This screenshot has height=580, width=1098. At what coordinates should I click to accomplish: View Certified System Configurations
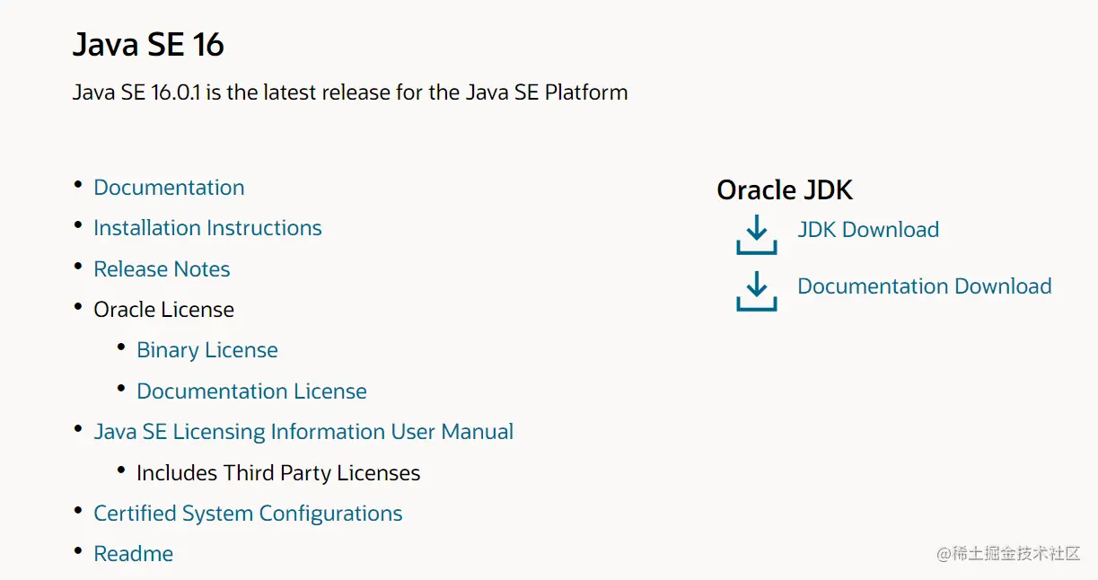(248, 514)
